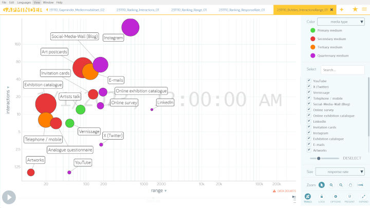Open the Size 'response rate' dropdown
Screen dimensions: 370x208
pos(341,172)
